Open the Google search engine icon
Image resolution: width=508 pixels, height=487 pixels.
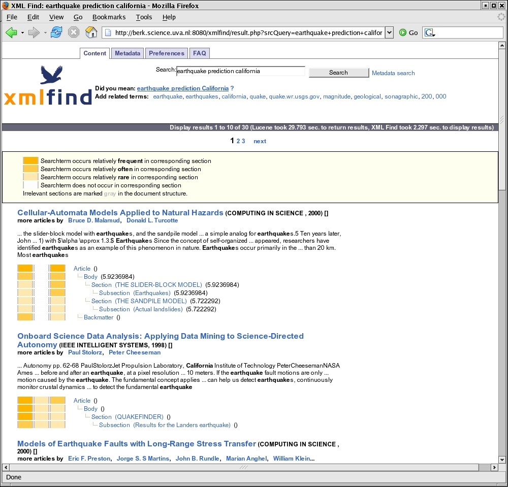(x=429, y=33)
